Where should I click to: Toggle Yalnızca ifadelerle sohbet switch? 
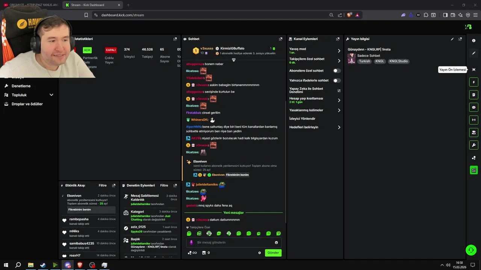tap(337, 81)
